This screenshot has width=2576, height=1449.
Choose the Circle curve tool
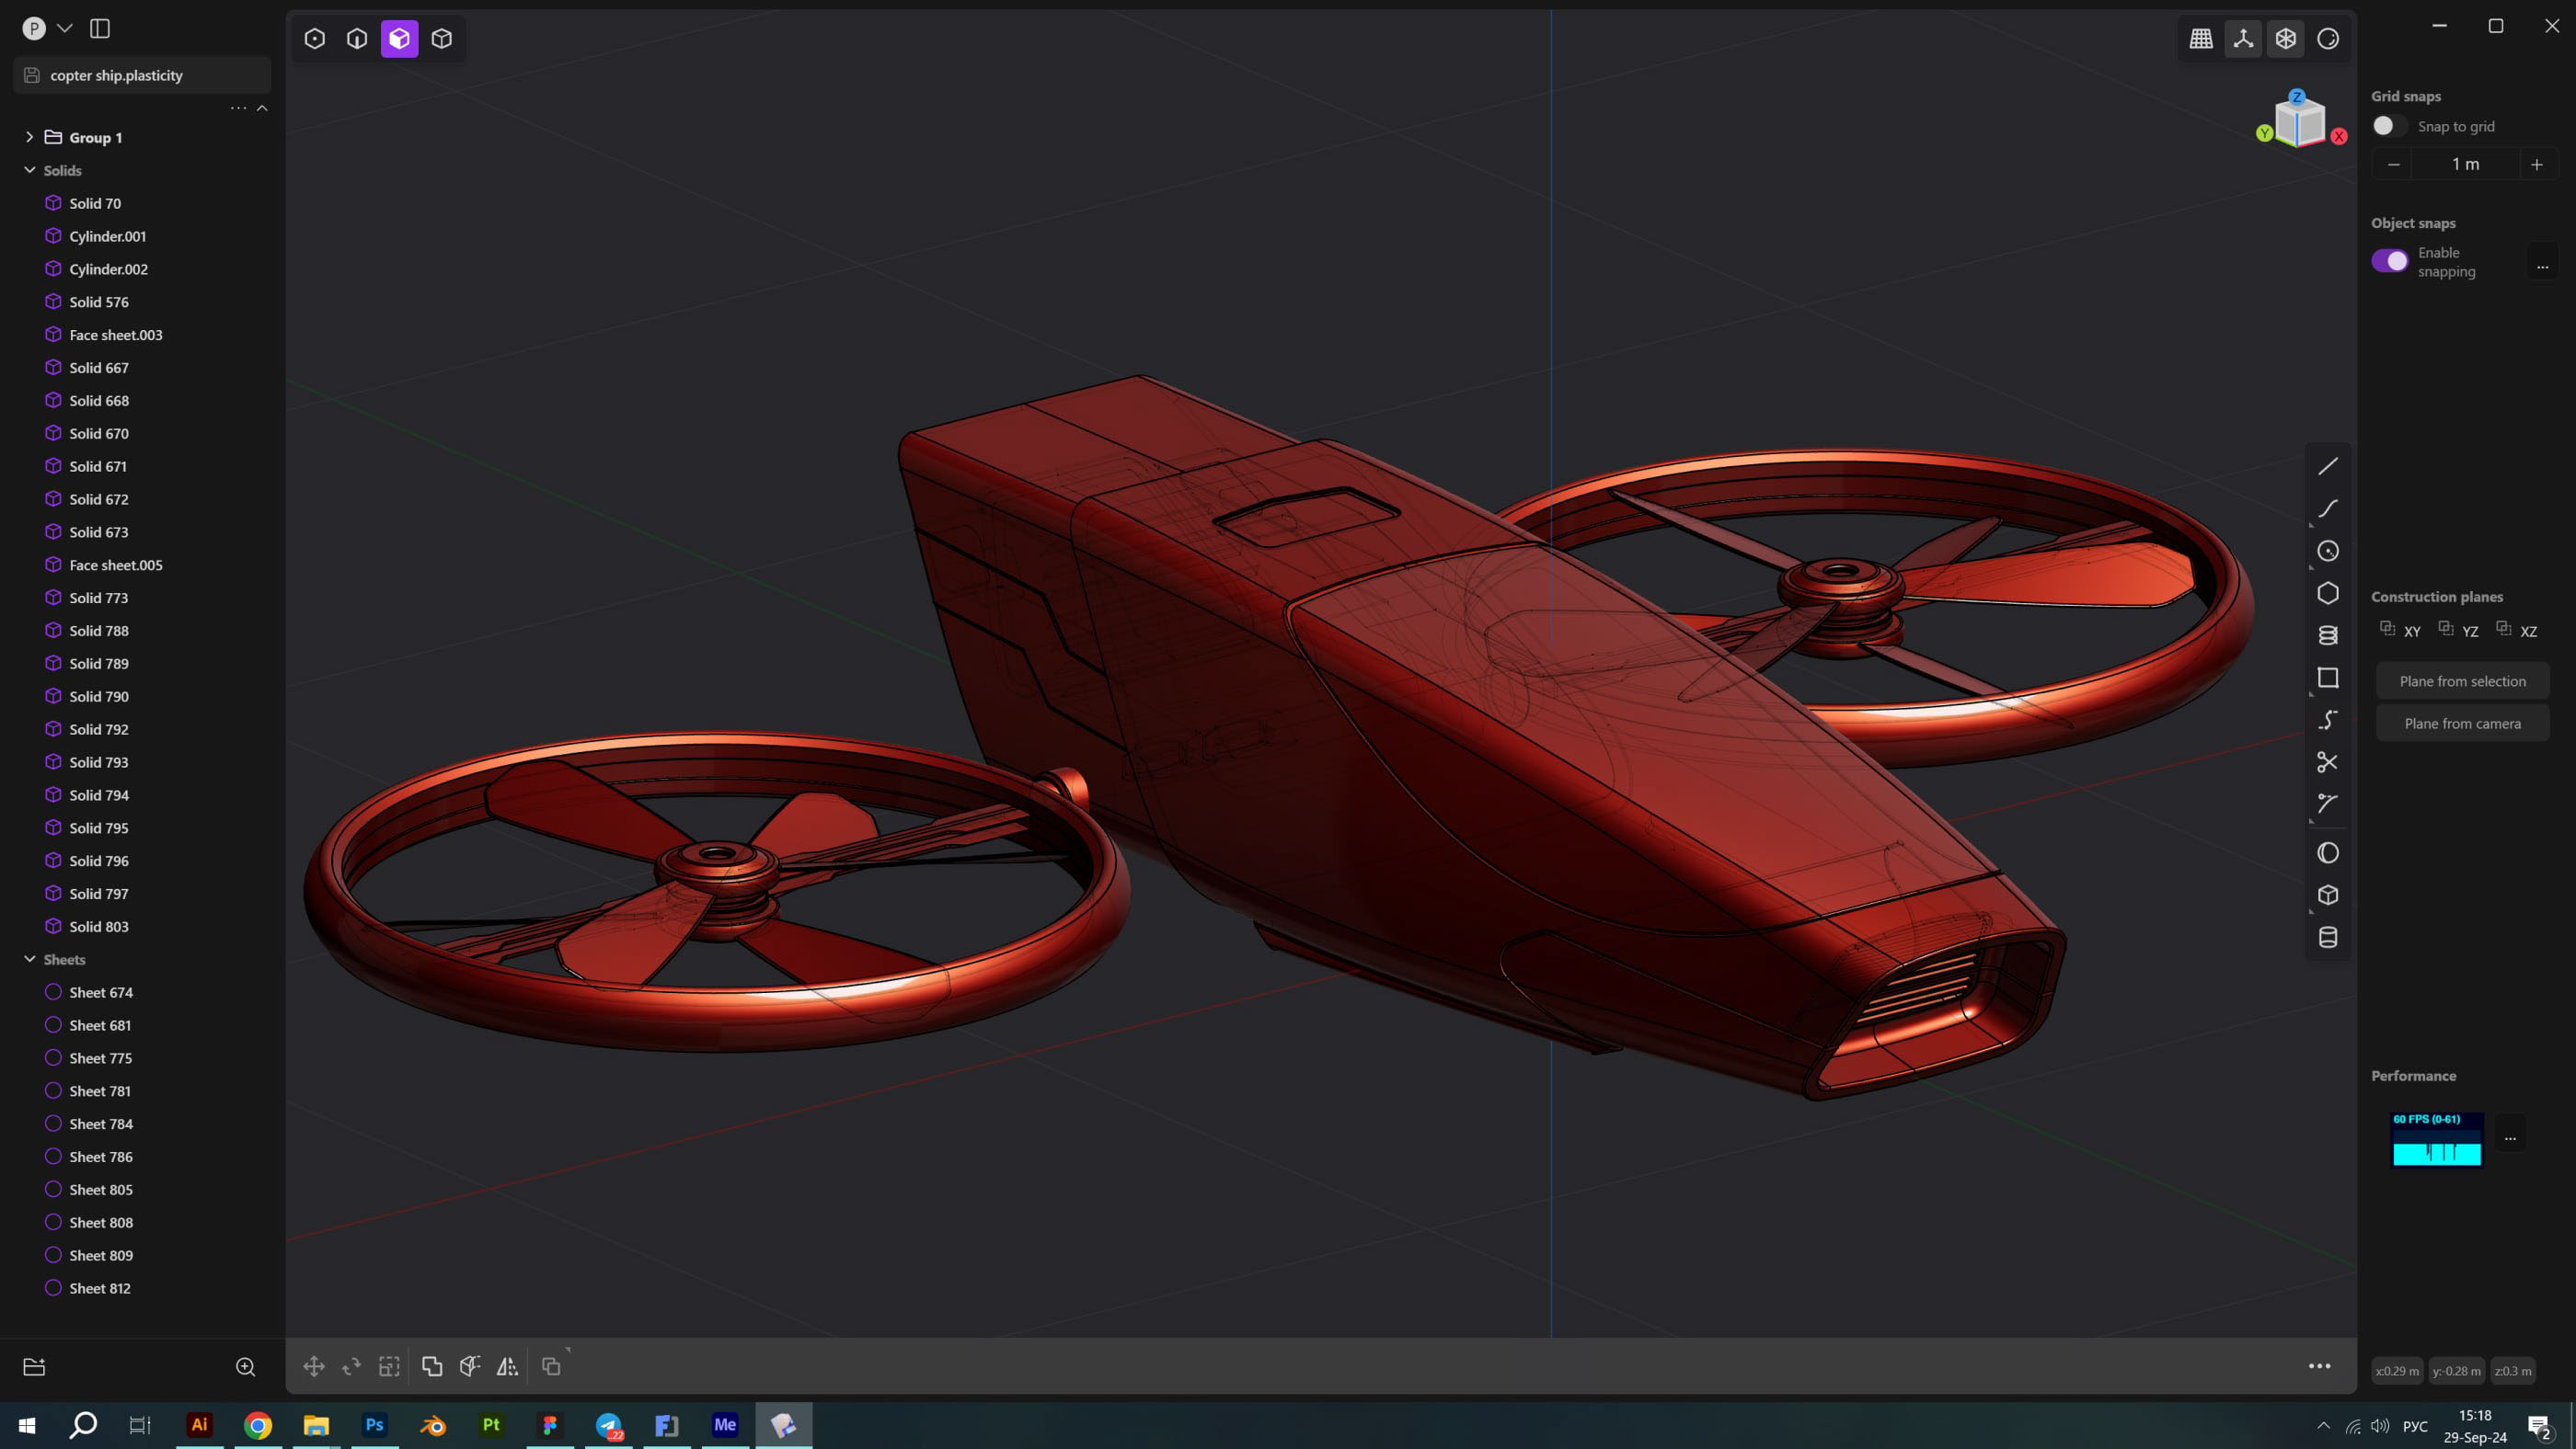[x=2328, y=551]
